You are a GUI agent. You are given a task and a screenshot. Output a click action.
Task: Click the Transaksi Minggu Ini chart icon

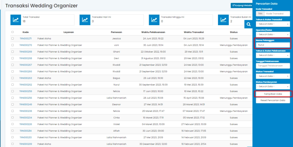click(154, 20)
